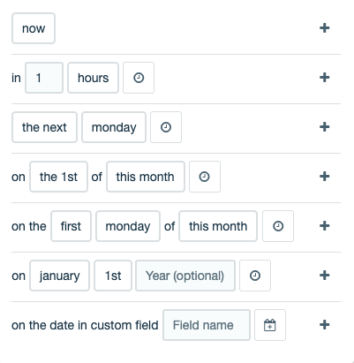This screenshot has height=363, width=354.
Task: Focus the Field name input
Action: tap(207, 325)
